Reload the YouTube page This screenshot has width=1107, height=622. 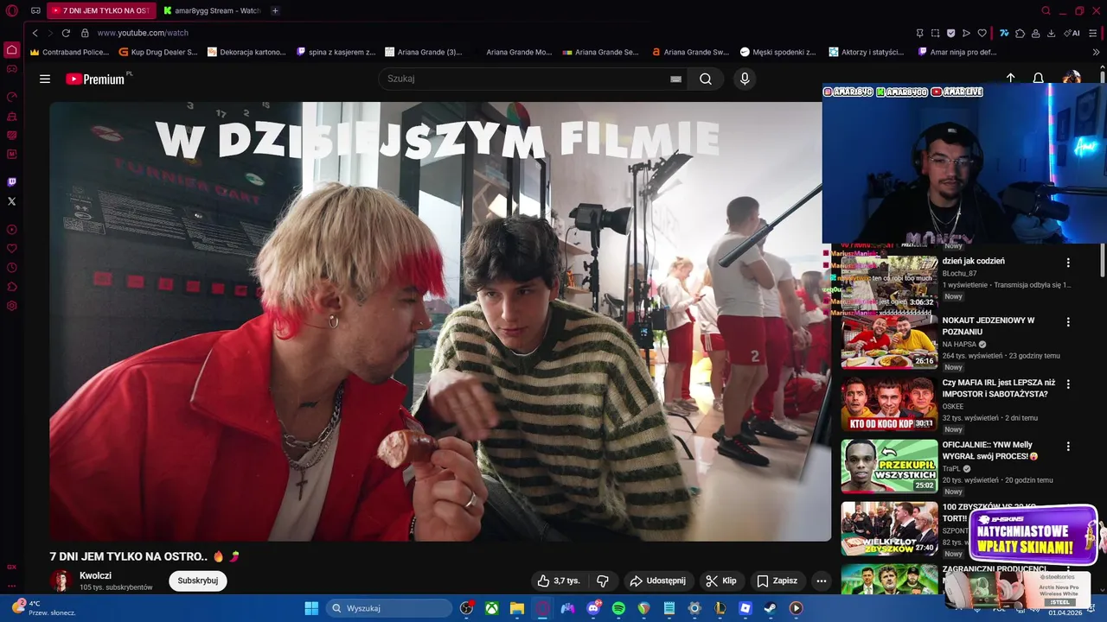(x=66, y=33)
